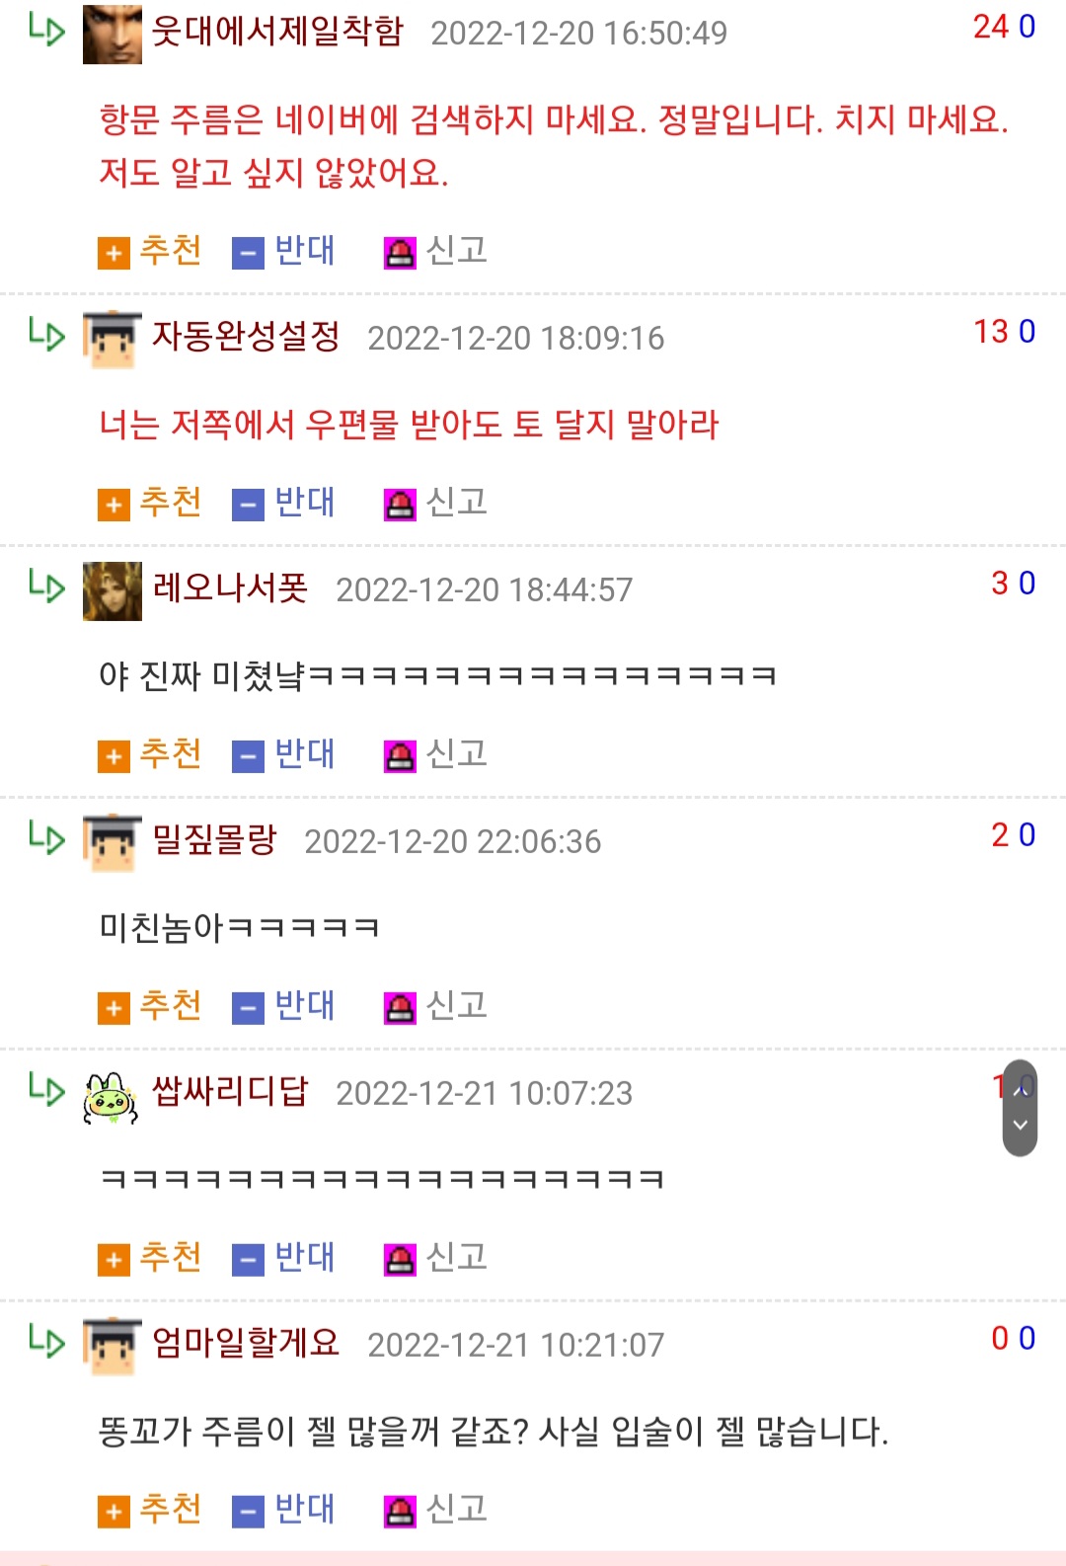Click 반대 on 레오나서폿's comment
The height and width of the screenshot is (1566, 1066).
[304, 754]
